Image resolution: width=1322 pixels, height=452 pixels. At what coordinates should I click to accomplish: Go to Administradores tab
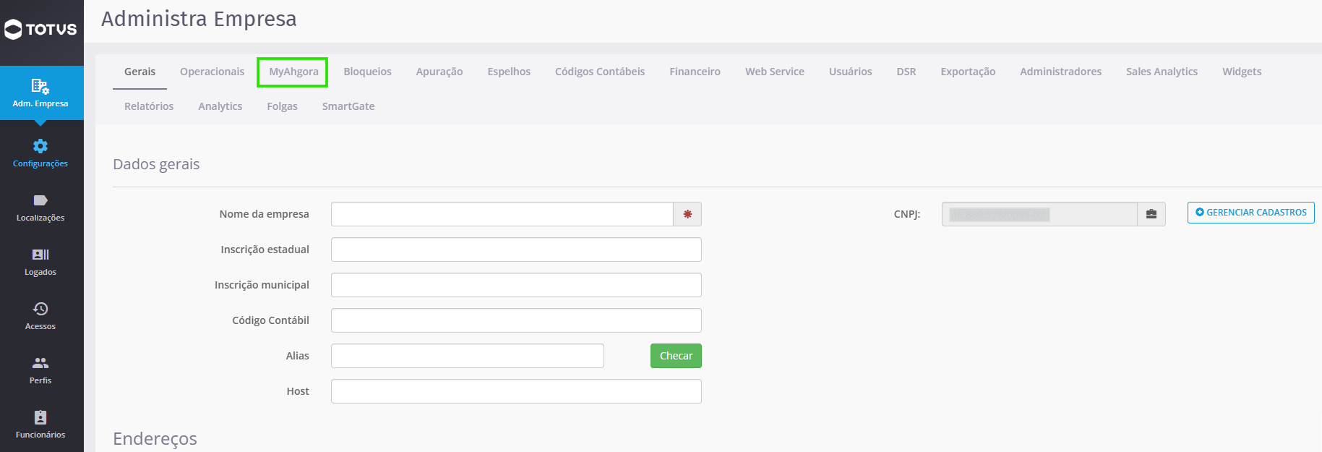[1060, 72]
